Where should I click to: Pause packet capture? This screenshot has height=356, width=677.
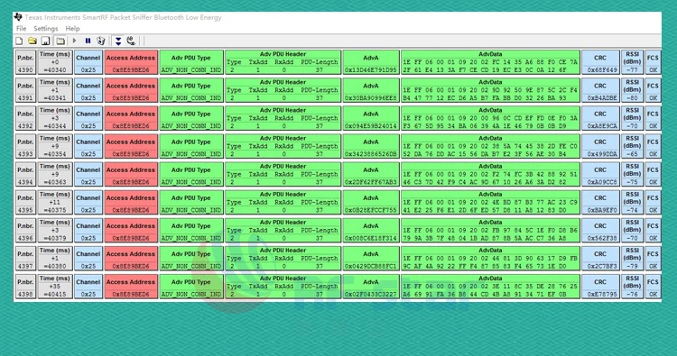[88, 41]
